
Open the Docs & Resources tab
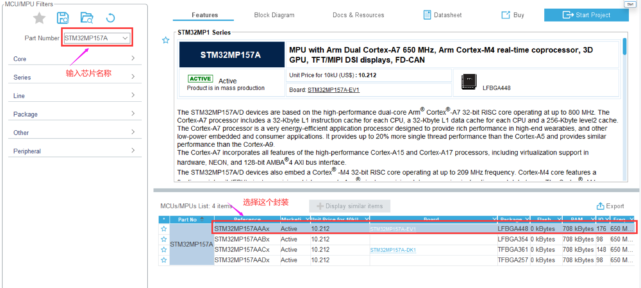[358, 15]
